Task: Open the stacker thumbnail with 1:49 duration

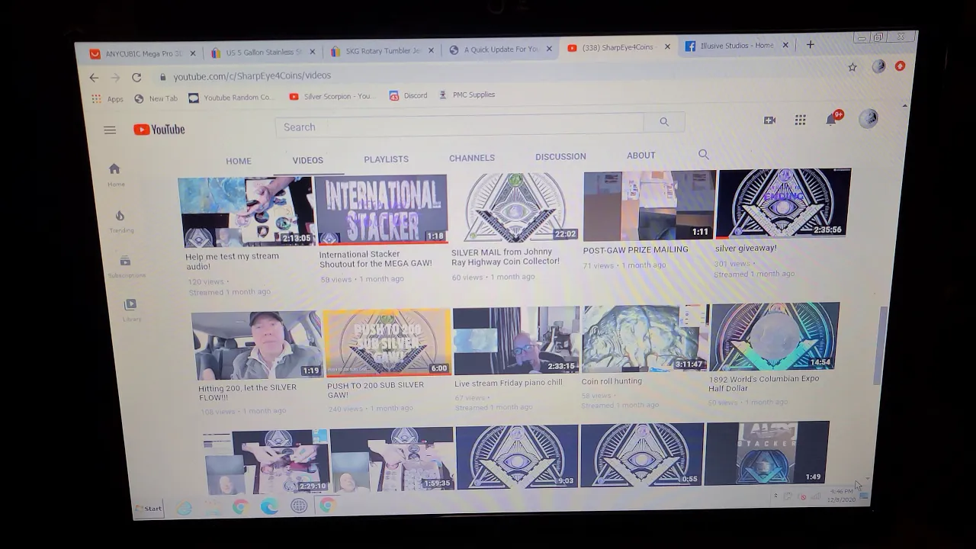Action: [x=767, y=453]
